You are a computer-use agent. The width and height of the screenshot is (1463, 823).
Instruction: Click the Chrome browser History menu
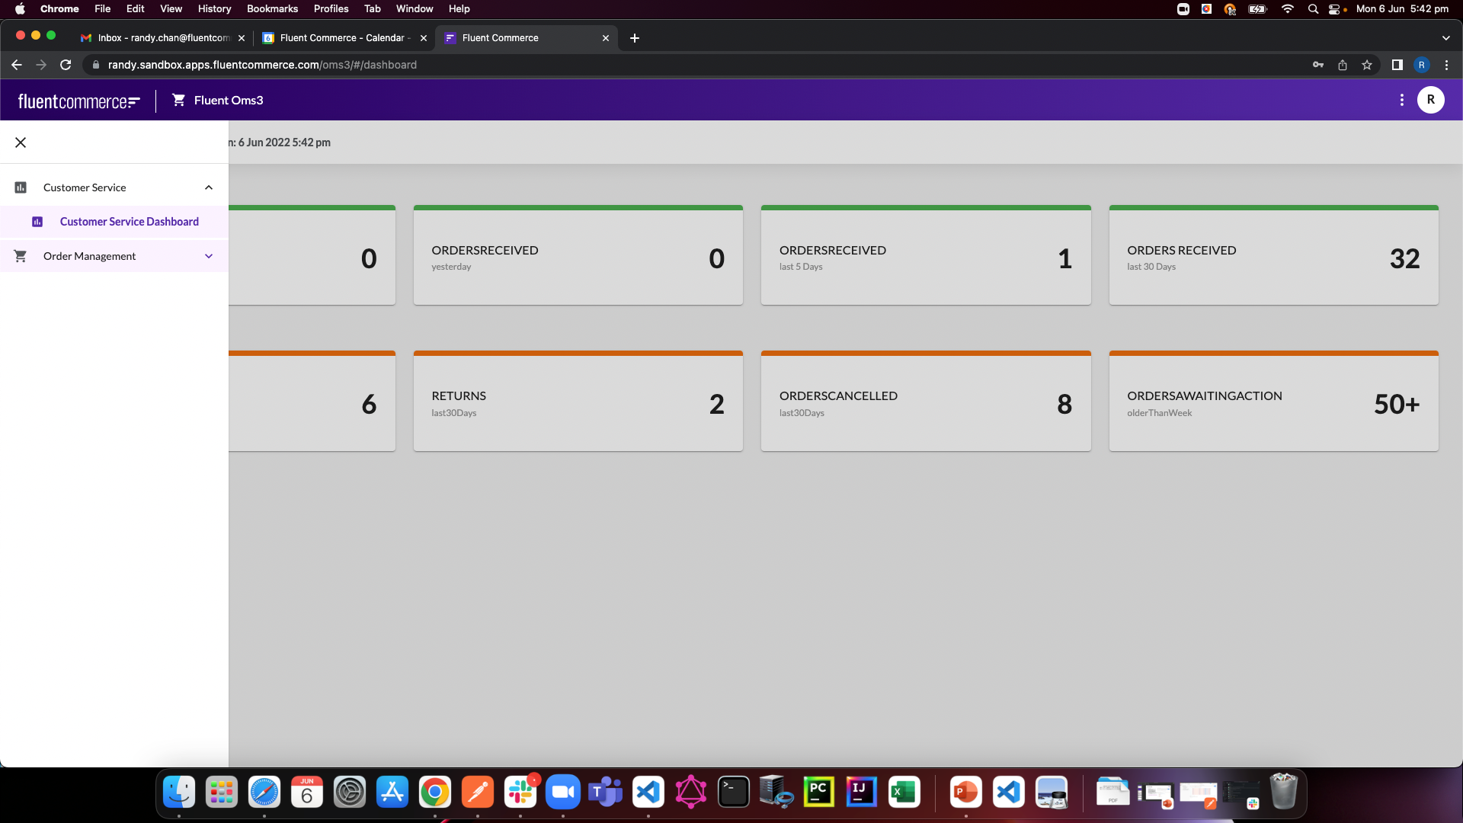[214, 8]
